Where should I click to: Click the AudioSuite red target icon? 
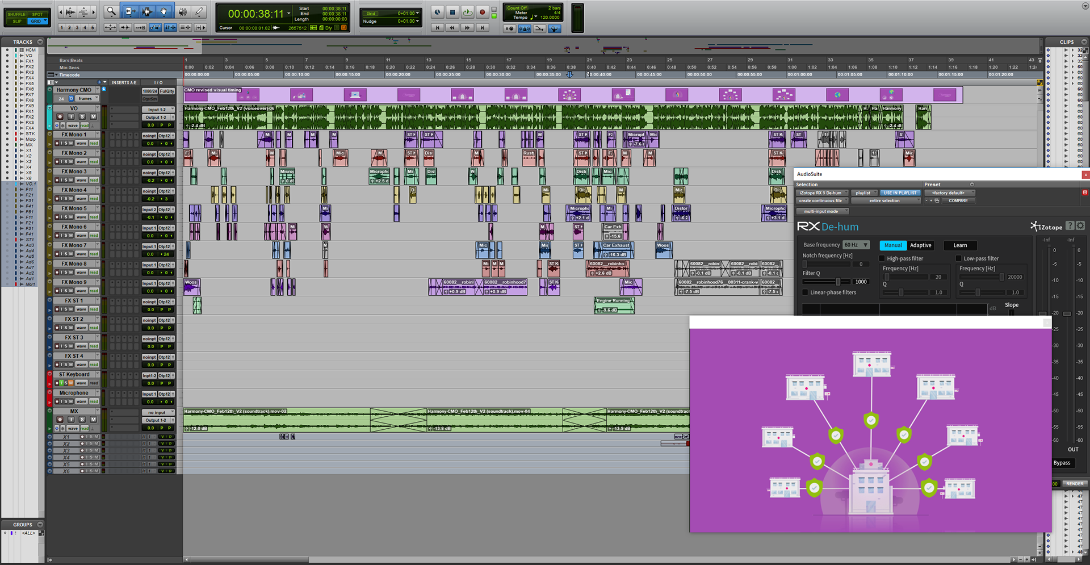click(1085, 192)
